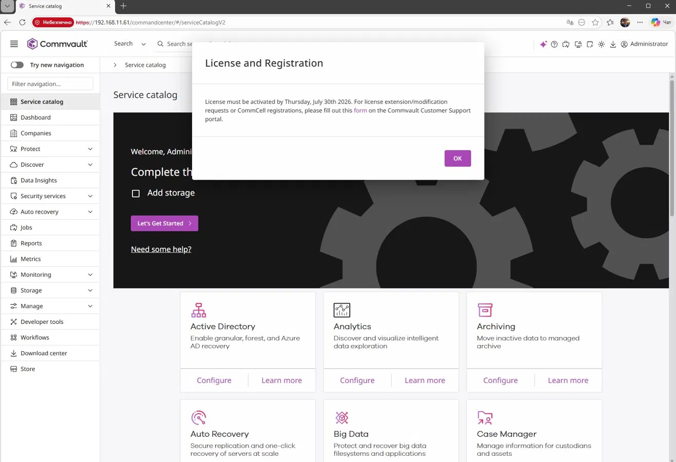Click Let's Get Started button
This screenshot has height=462, width=676.
point(164,223)
